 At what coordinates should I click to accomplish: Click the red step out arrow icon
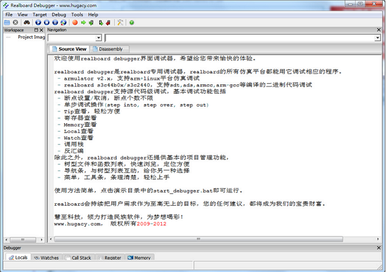(x=108, y=22)
